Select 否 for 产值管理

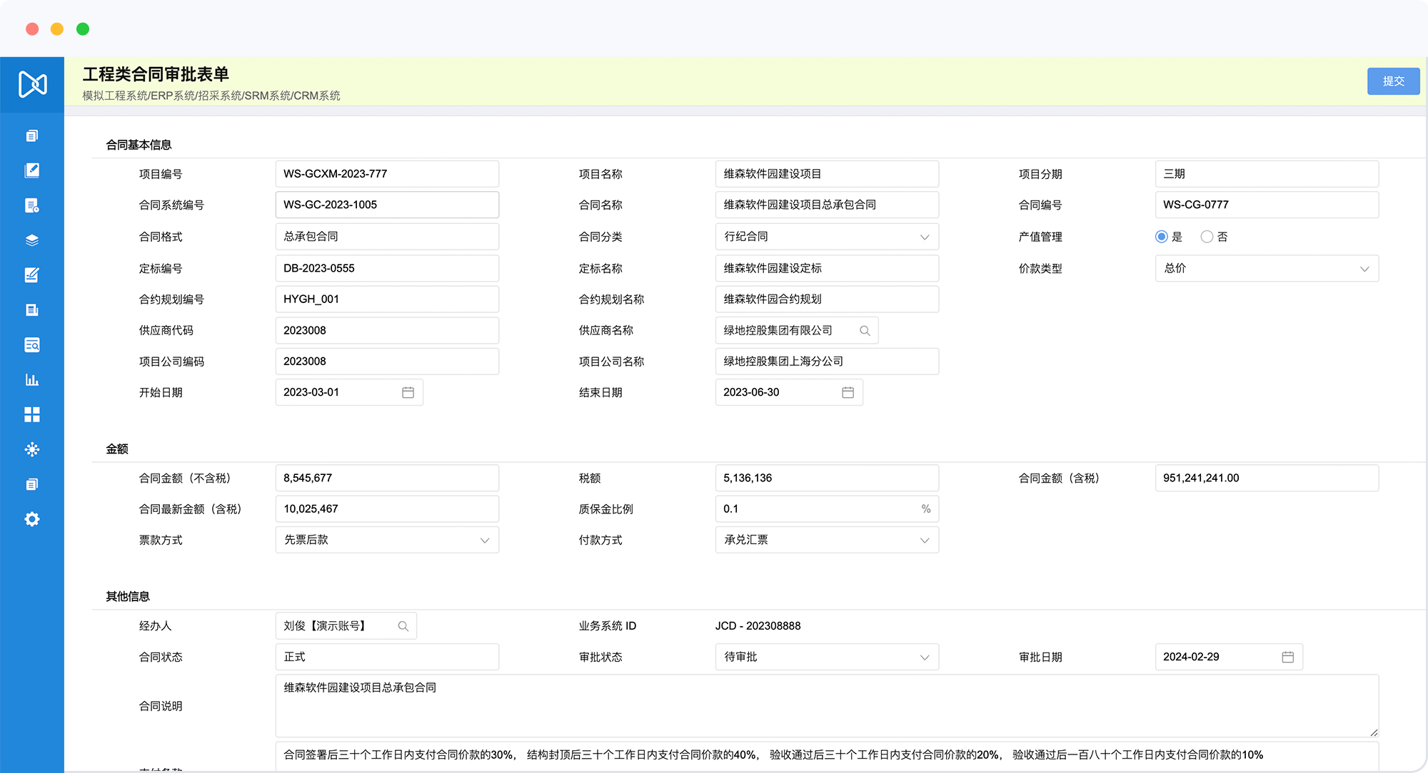coord(1207,237)
